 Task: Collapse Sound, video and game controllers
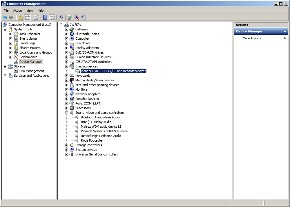(67, 113)
